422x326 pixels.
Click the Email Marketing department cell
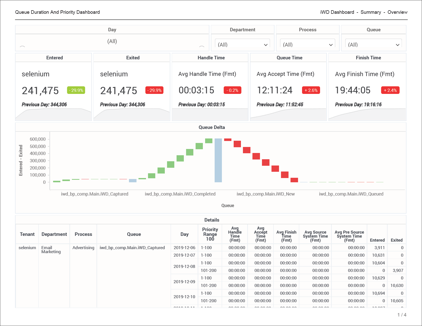point(51,250)
